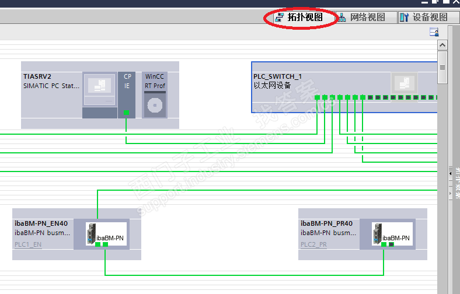Click the PLC_SWITCH_1 device name label
460x294 pixels.
[277, 76]
